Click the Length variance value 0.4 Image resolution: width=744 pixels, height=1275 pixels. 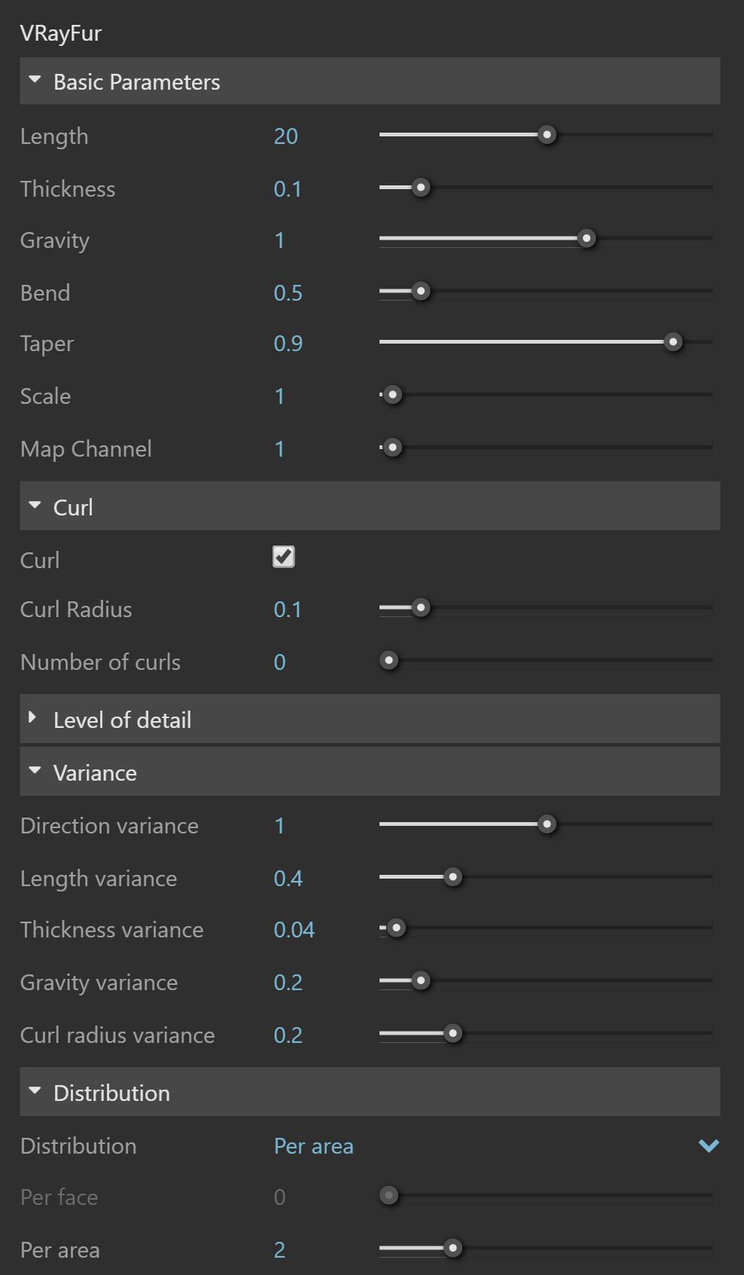(x=288, y=879)
